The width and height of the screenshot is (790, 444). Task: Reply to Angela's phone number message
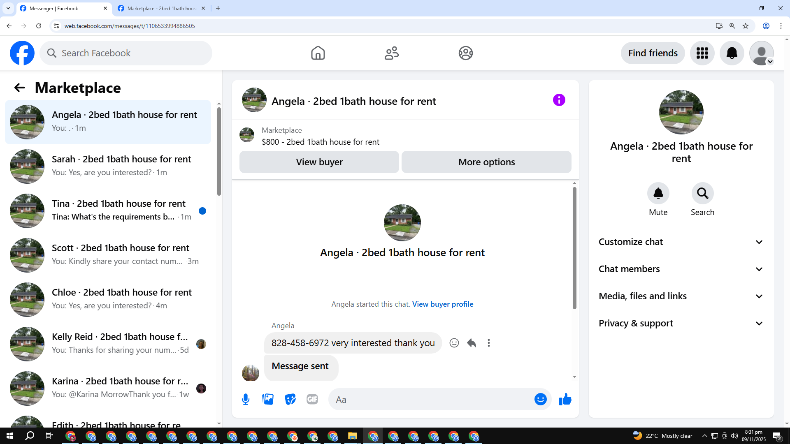click(x=472, y=343)
